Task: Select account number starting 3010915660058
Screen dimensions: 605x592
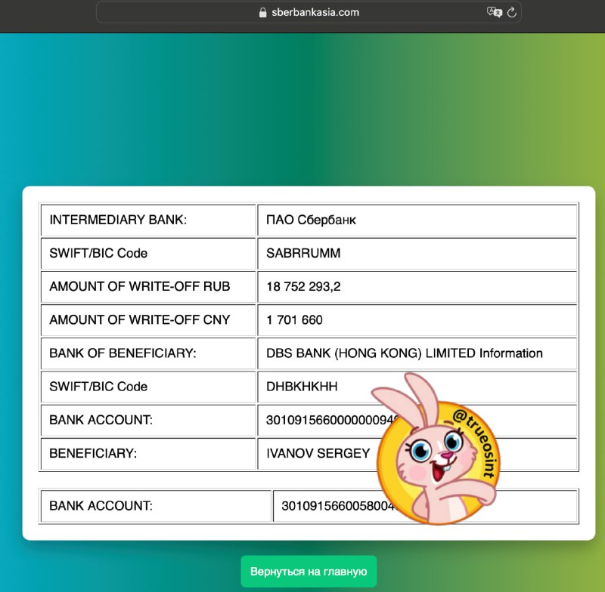Action: coord(339,506)
